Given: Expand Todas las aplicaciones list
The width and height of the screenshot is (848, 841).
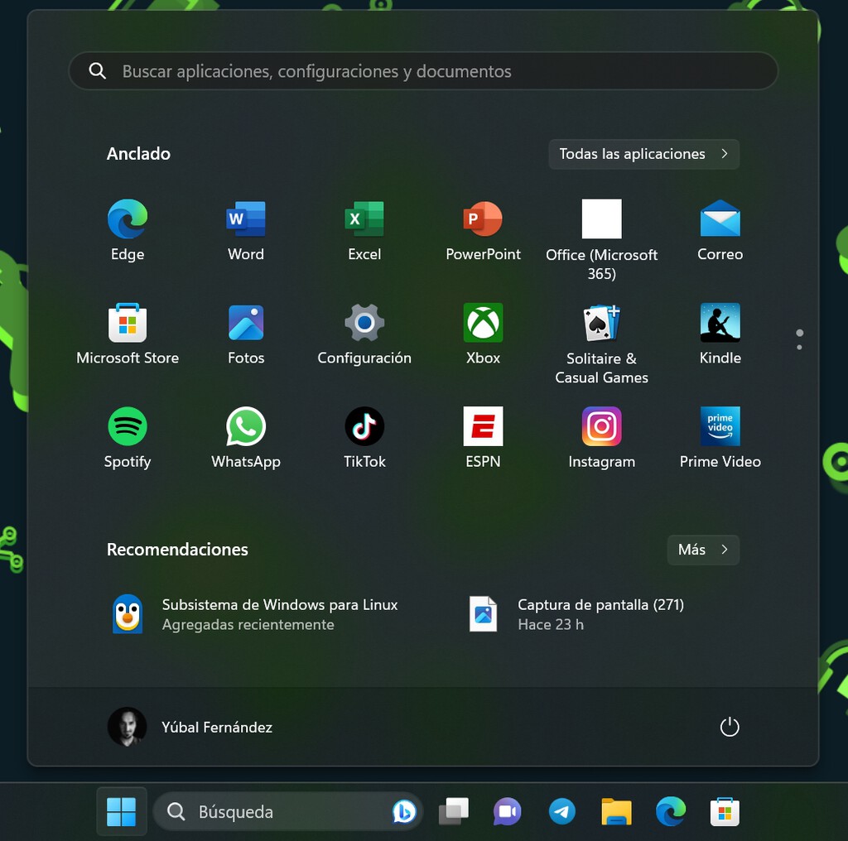Looking at the screenshot, I should [643, 154].
